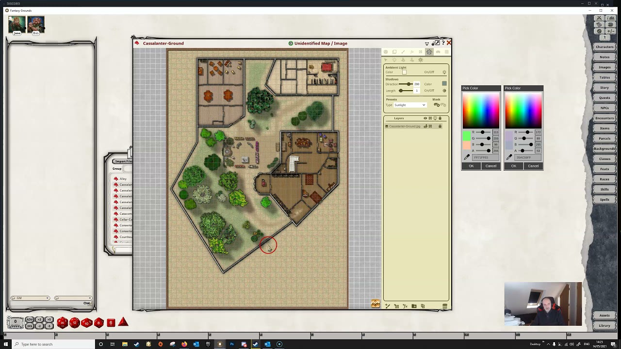Select the lighting pointer/select tool
621x349 pixels.
(386, 60)
